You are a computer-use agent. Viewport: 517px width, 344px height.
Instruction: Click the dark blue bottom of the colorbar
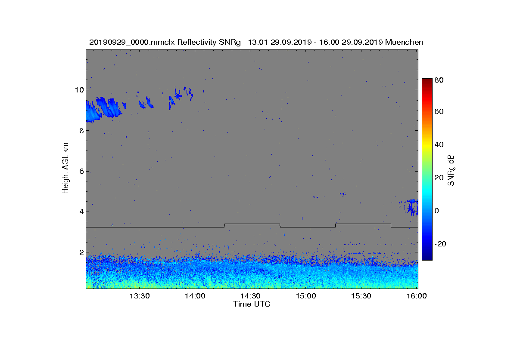(427, 257)
